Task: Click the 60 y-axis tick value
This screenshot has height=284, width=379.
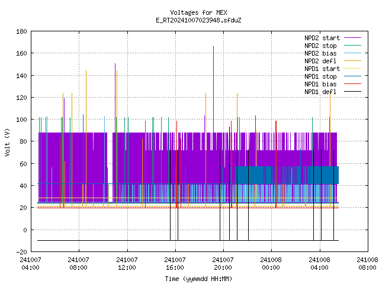Action: pos(23,164)
